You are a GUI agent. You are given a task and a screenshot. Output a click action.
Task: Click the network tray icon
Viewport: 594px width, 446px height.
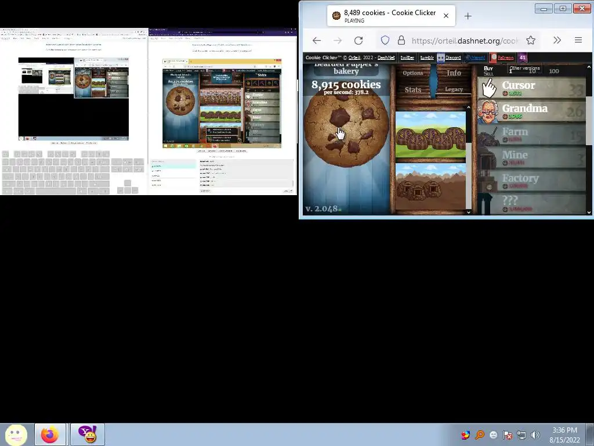click(x=521, y=435)
